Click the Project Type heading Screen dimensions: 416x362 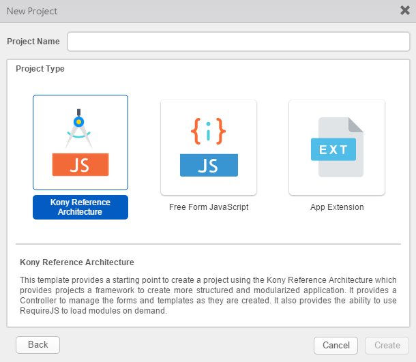point(40,69)
